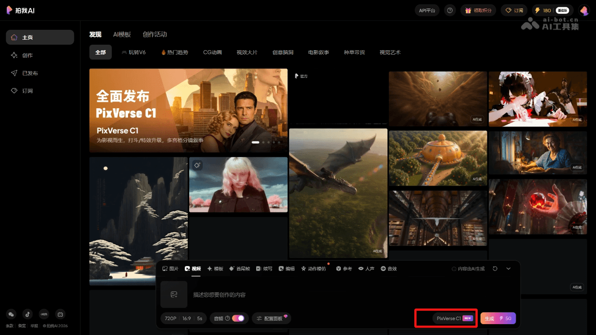596x335 pixels.
Task: Open the 配置面板 configuration panel
Action: (271, 318)
